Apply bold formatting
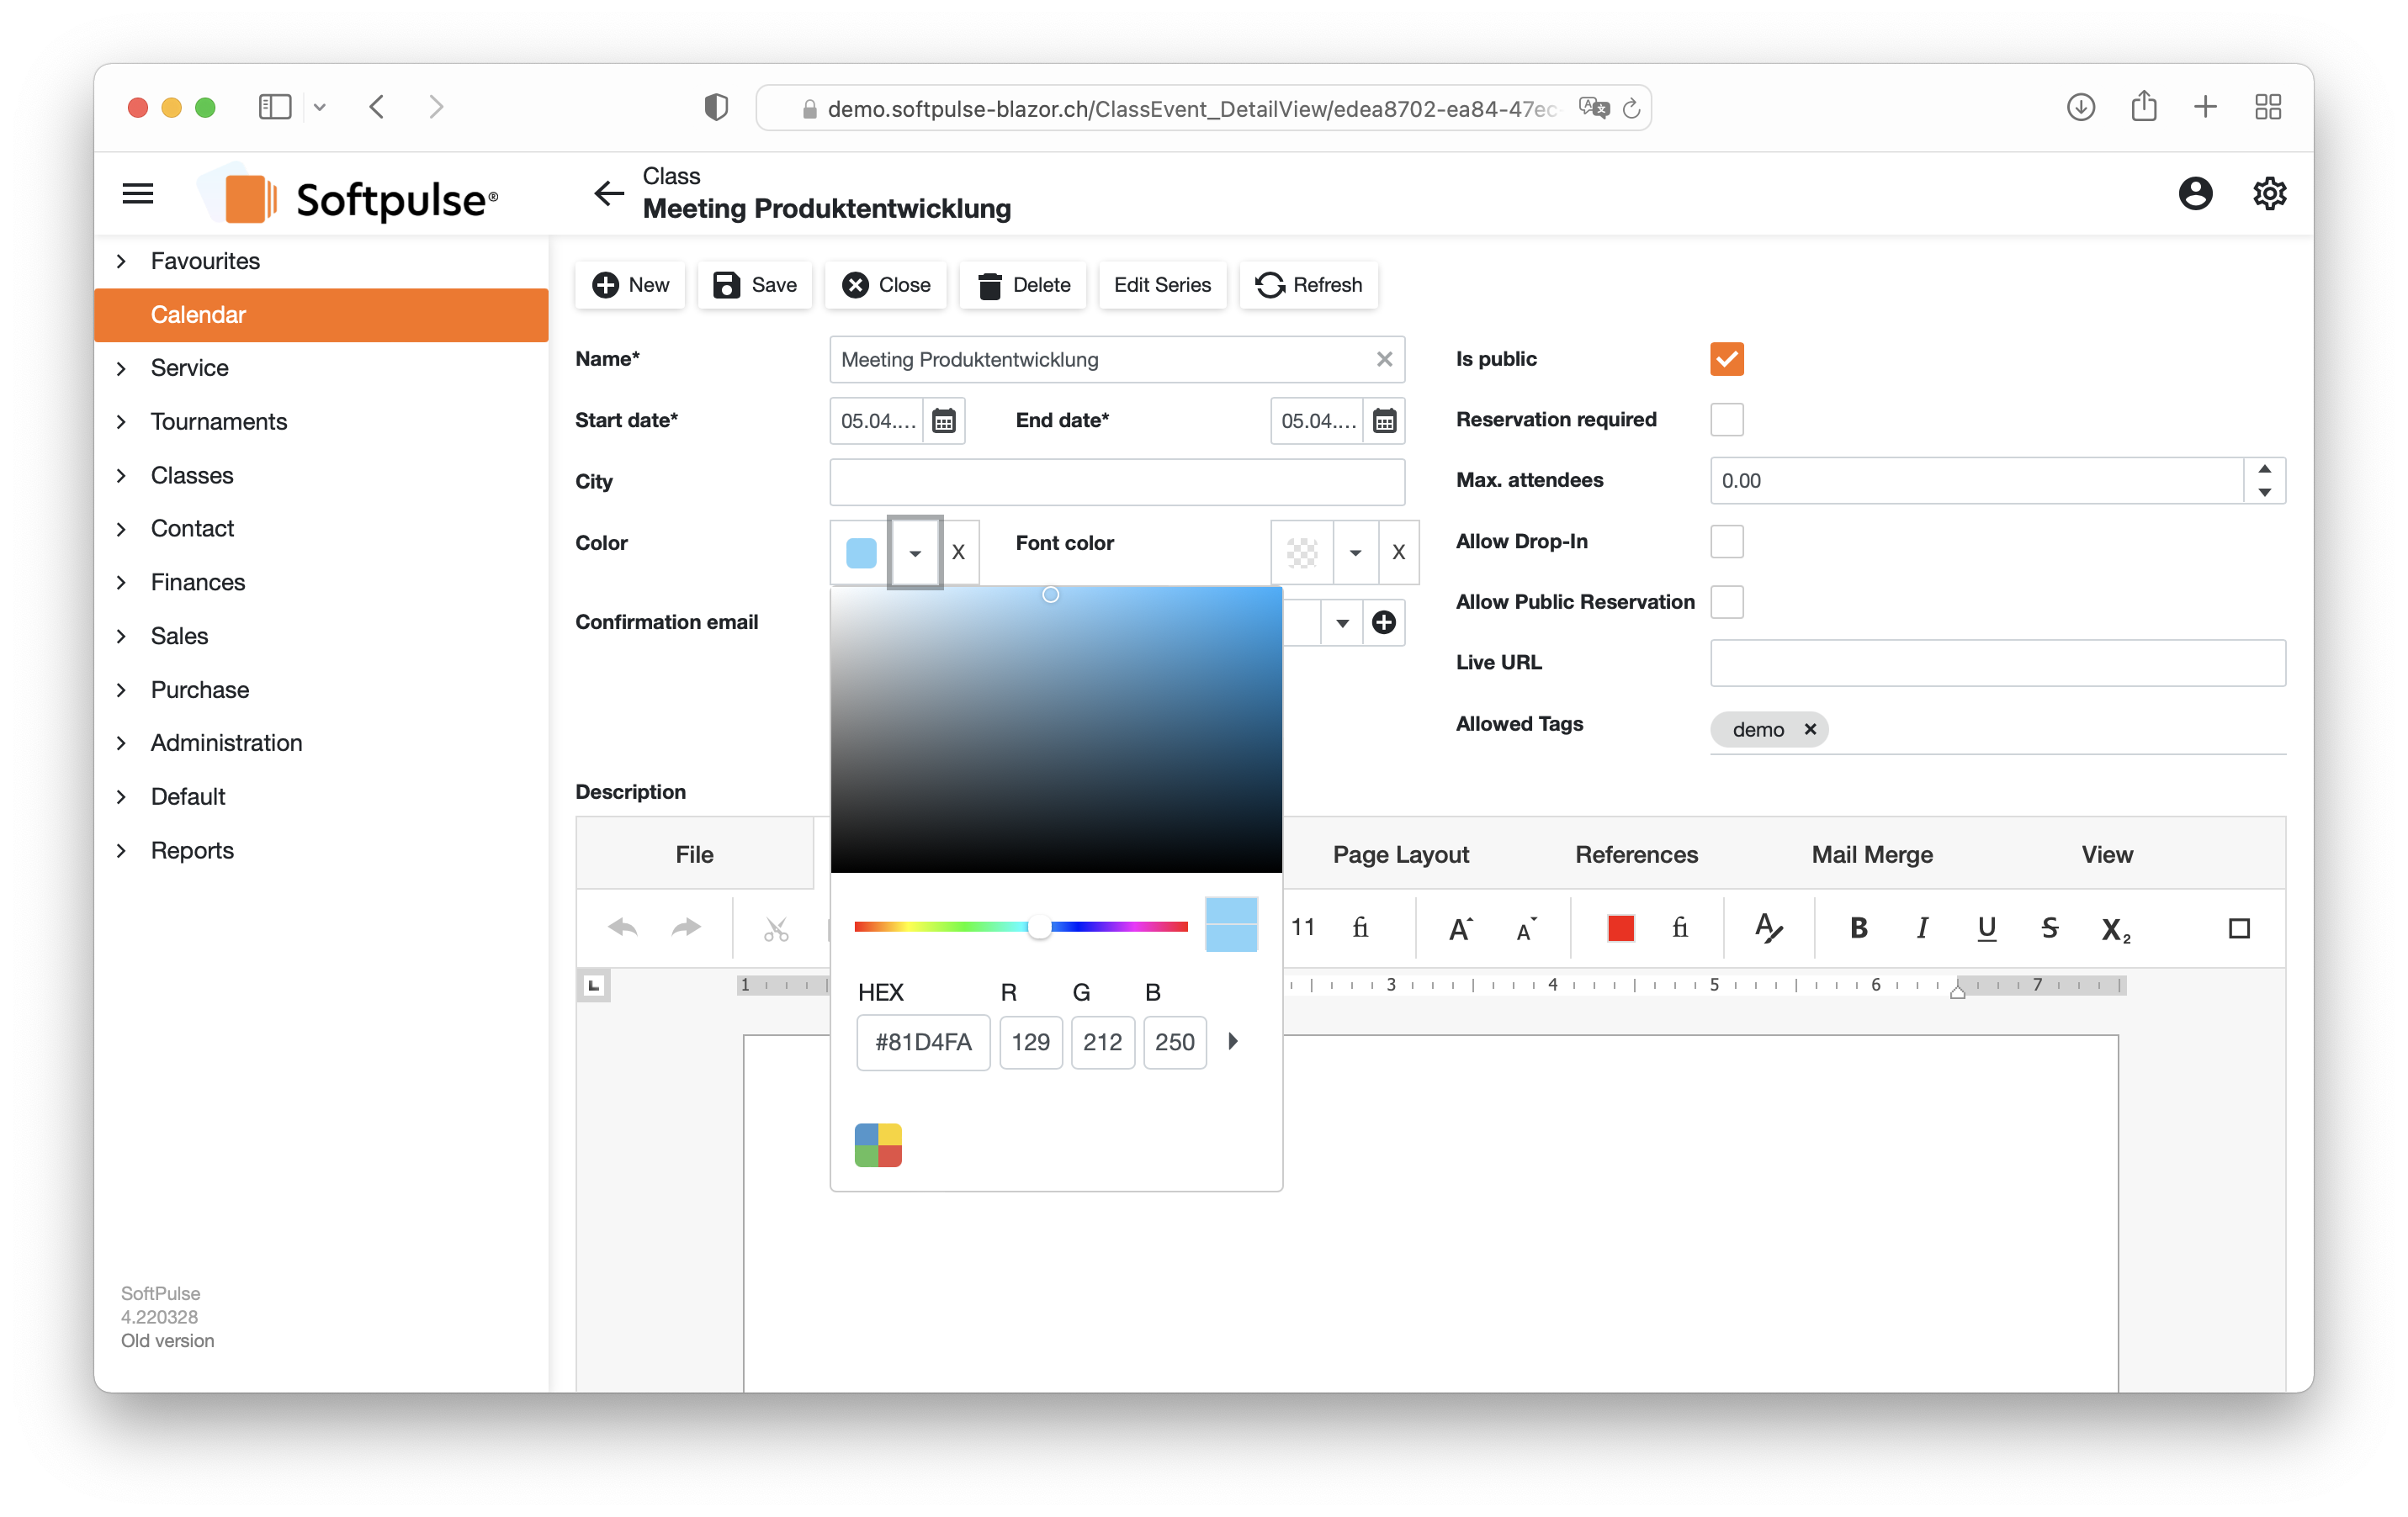 tap(1858, 928)
